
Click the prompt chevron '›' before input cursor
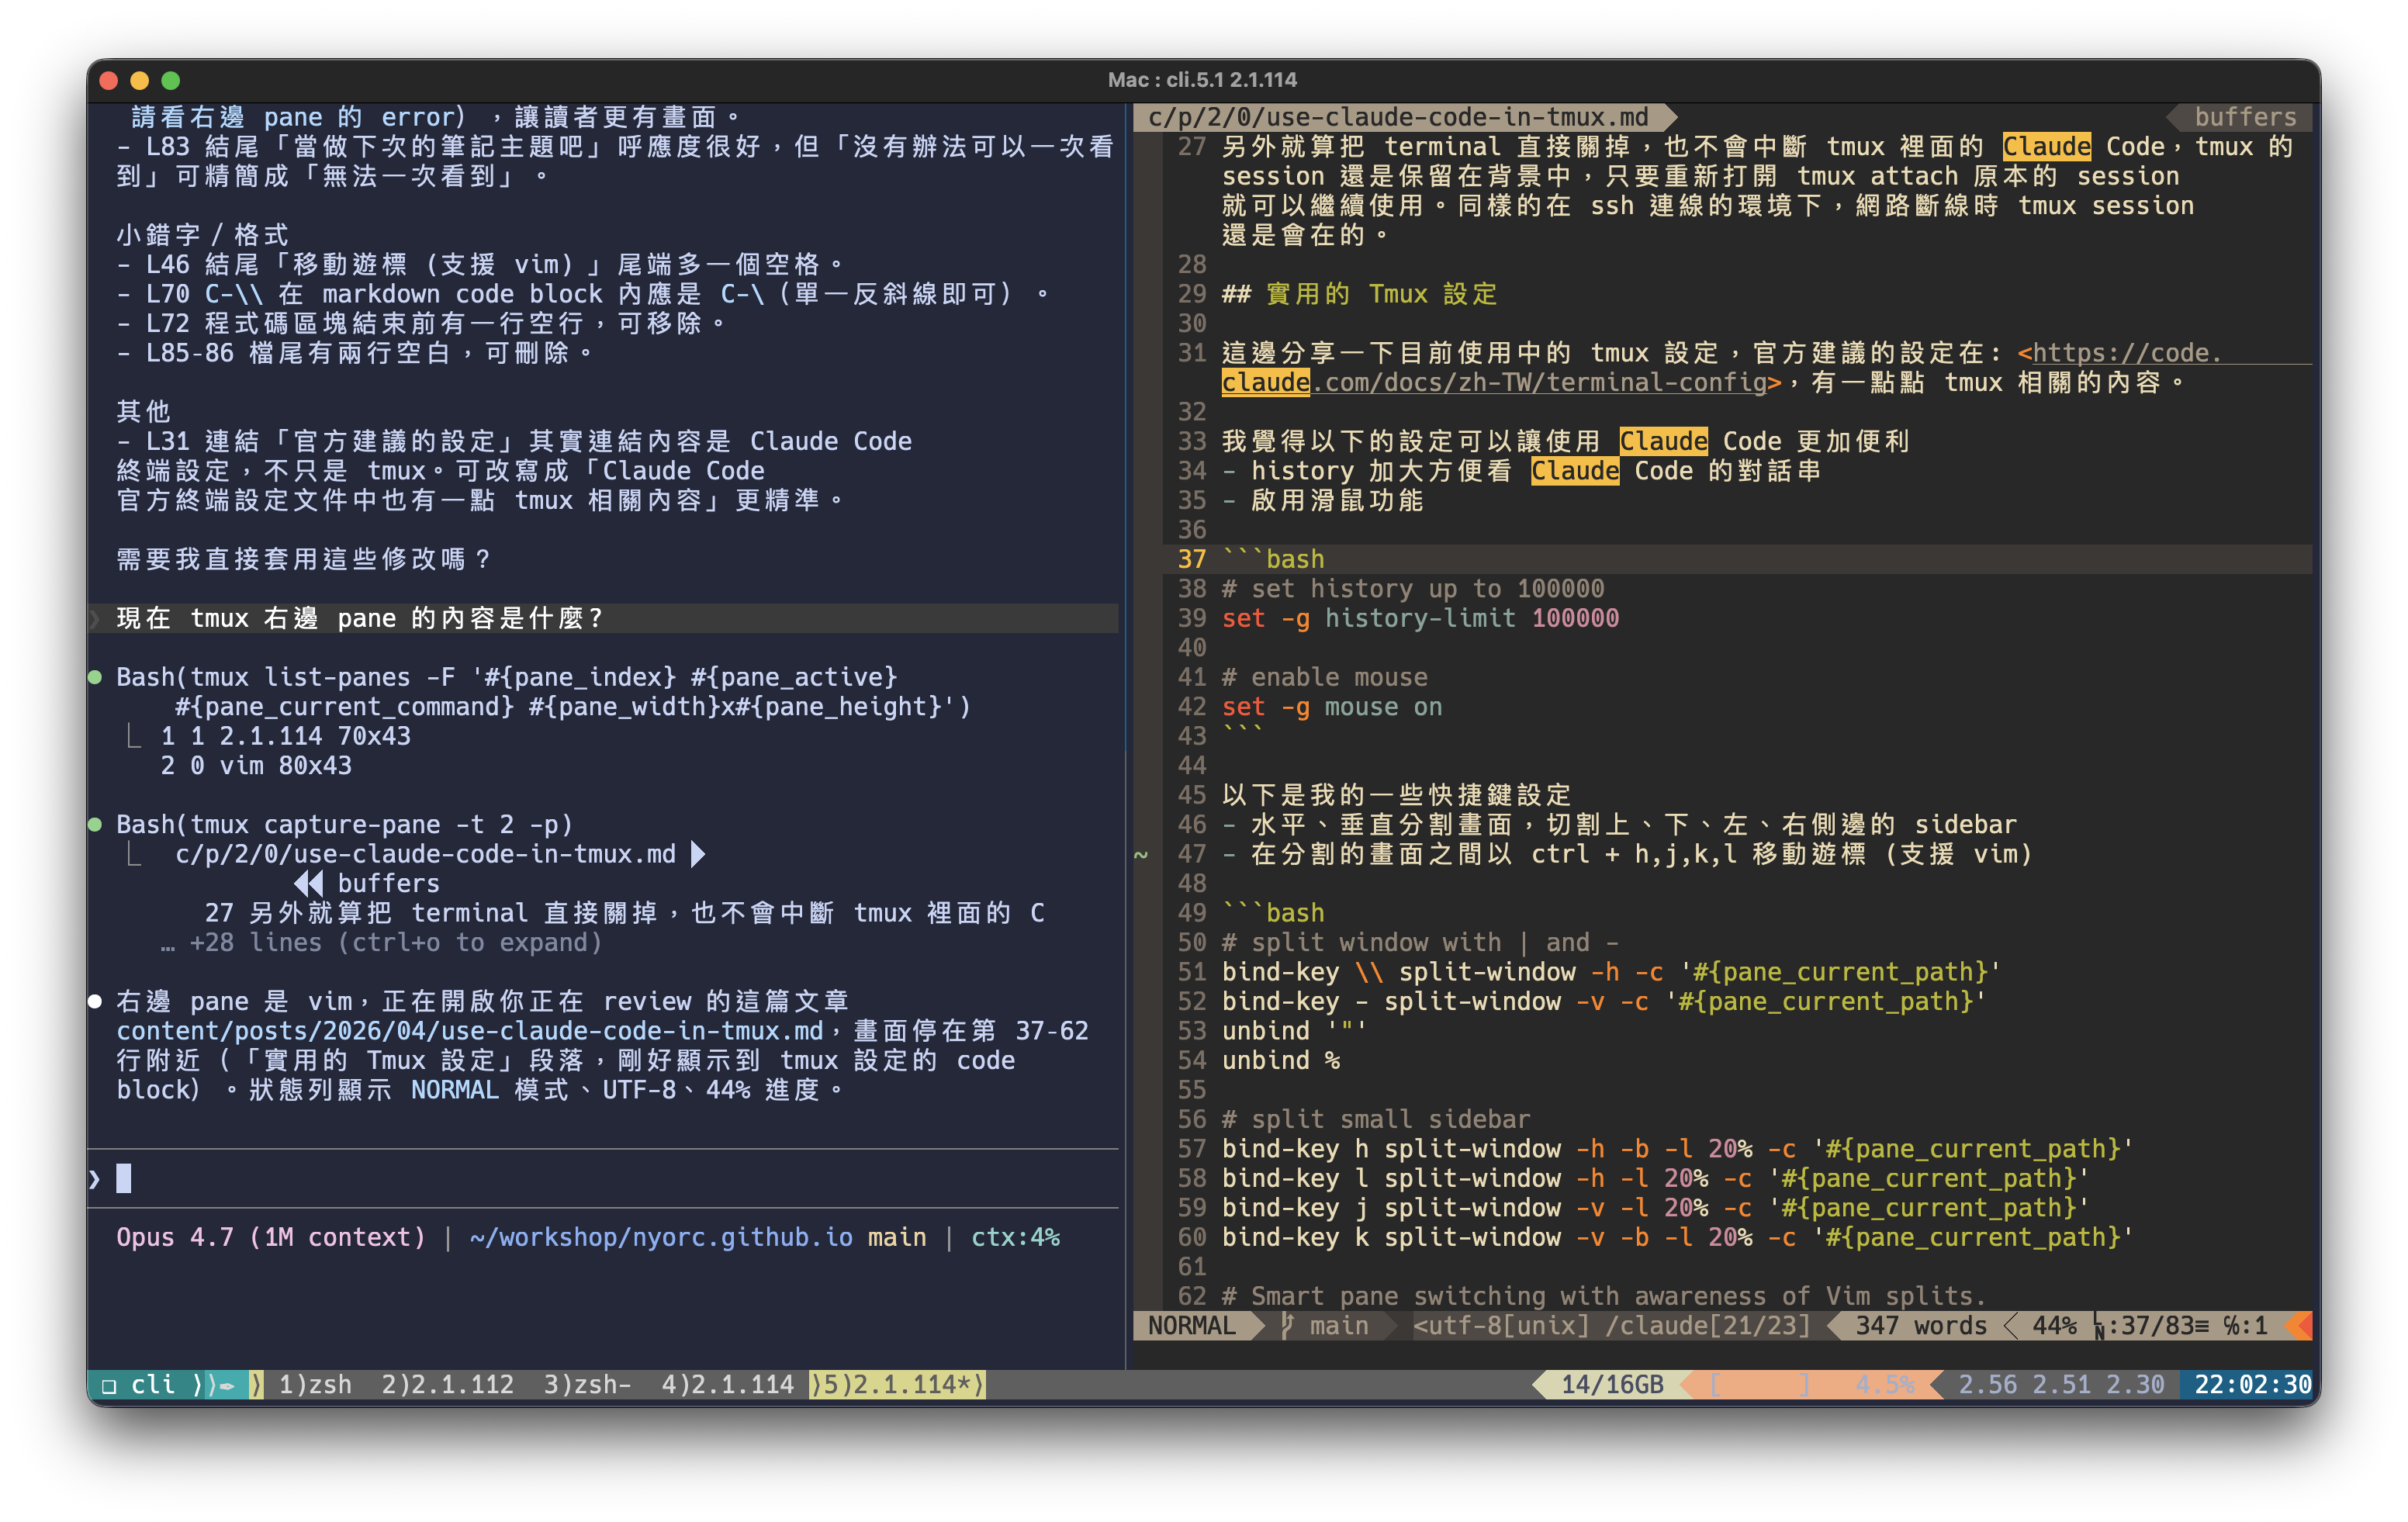[94, 1178]
